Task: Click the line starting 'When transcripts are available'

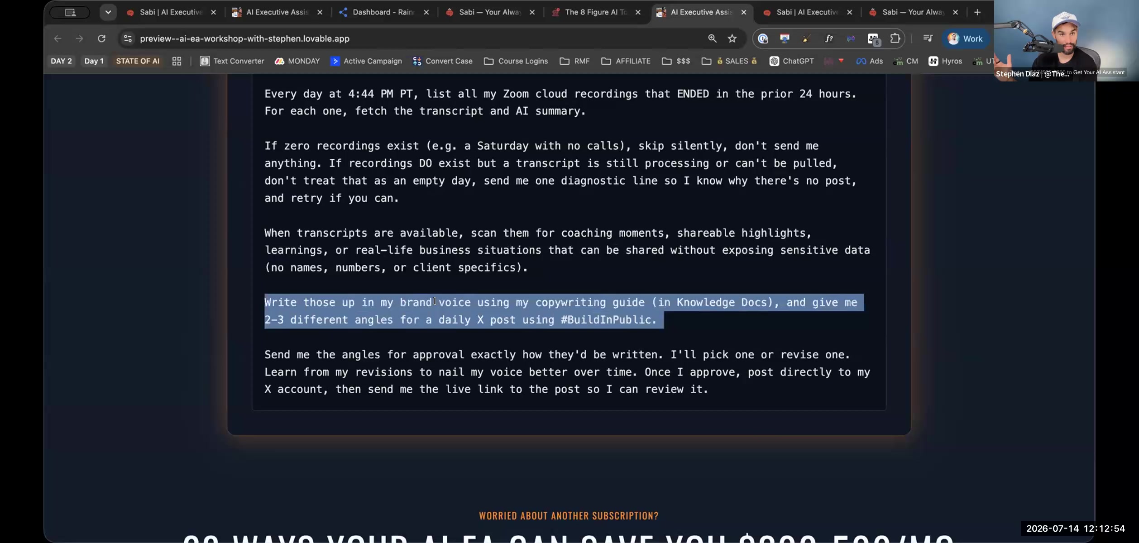Action: point(538,233)
